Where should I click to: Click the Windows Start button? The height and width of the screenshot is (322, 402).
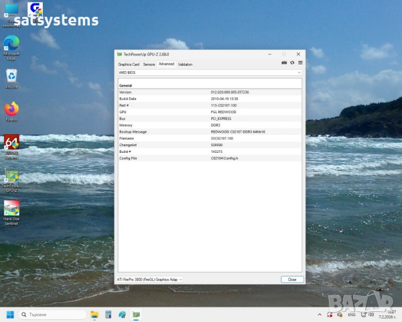click(11, 315)
